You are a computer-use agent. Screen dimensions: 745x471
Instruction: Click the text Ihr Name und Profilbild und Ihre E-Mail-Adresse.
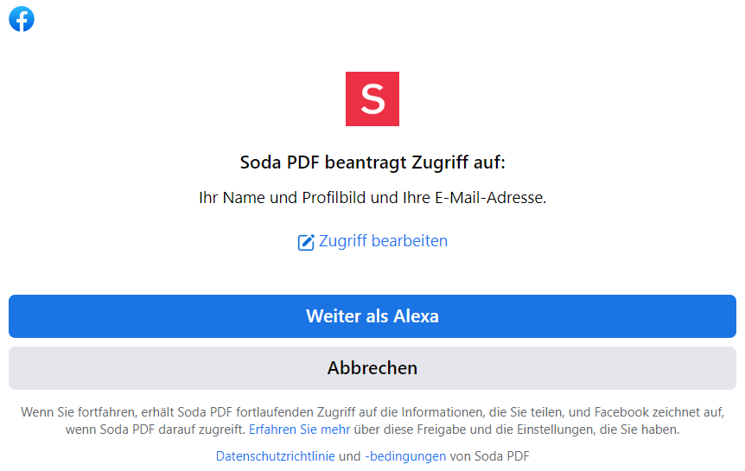pyautogui.click(x=372, y=198)
